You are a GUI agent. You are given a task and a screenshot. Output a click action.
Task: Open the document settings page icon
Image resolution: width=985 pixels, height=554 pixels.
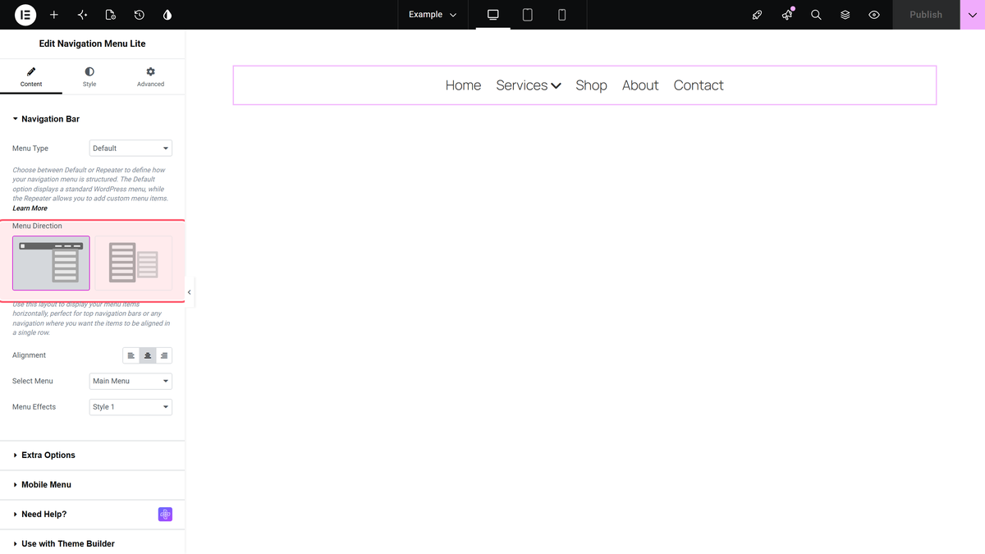coord(111,15)
